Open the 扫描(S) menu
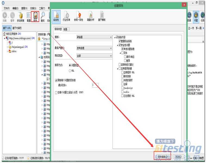The image size is (206, 163). click(33, 8)
